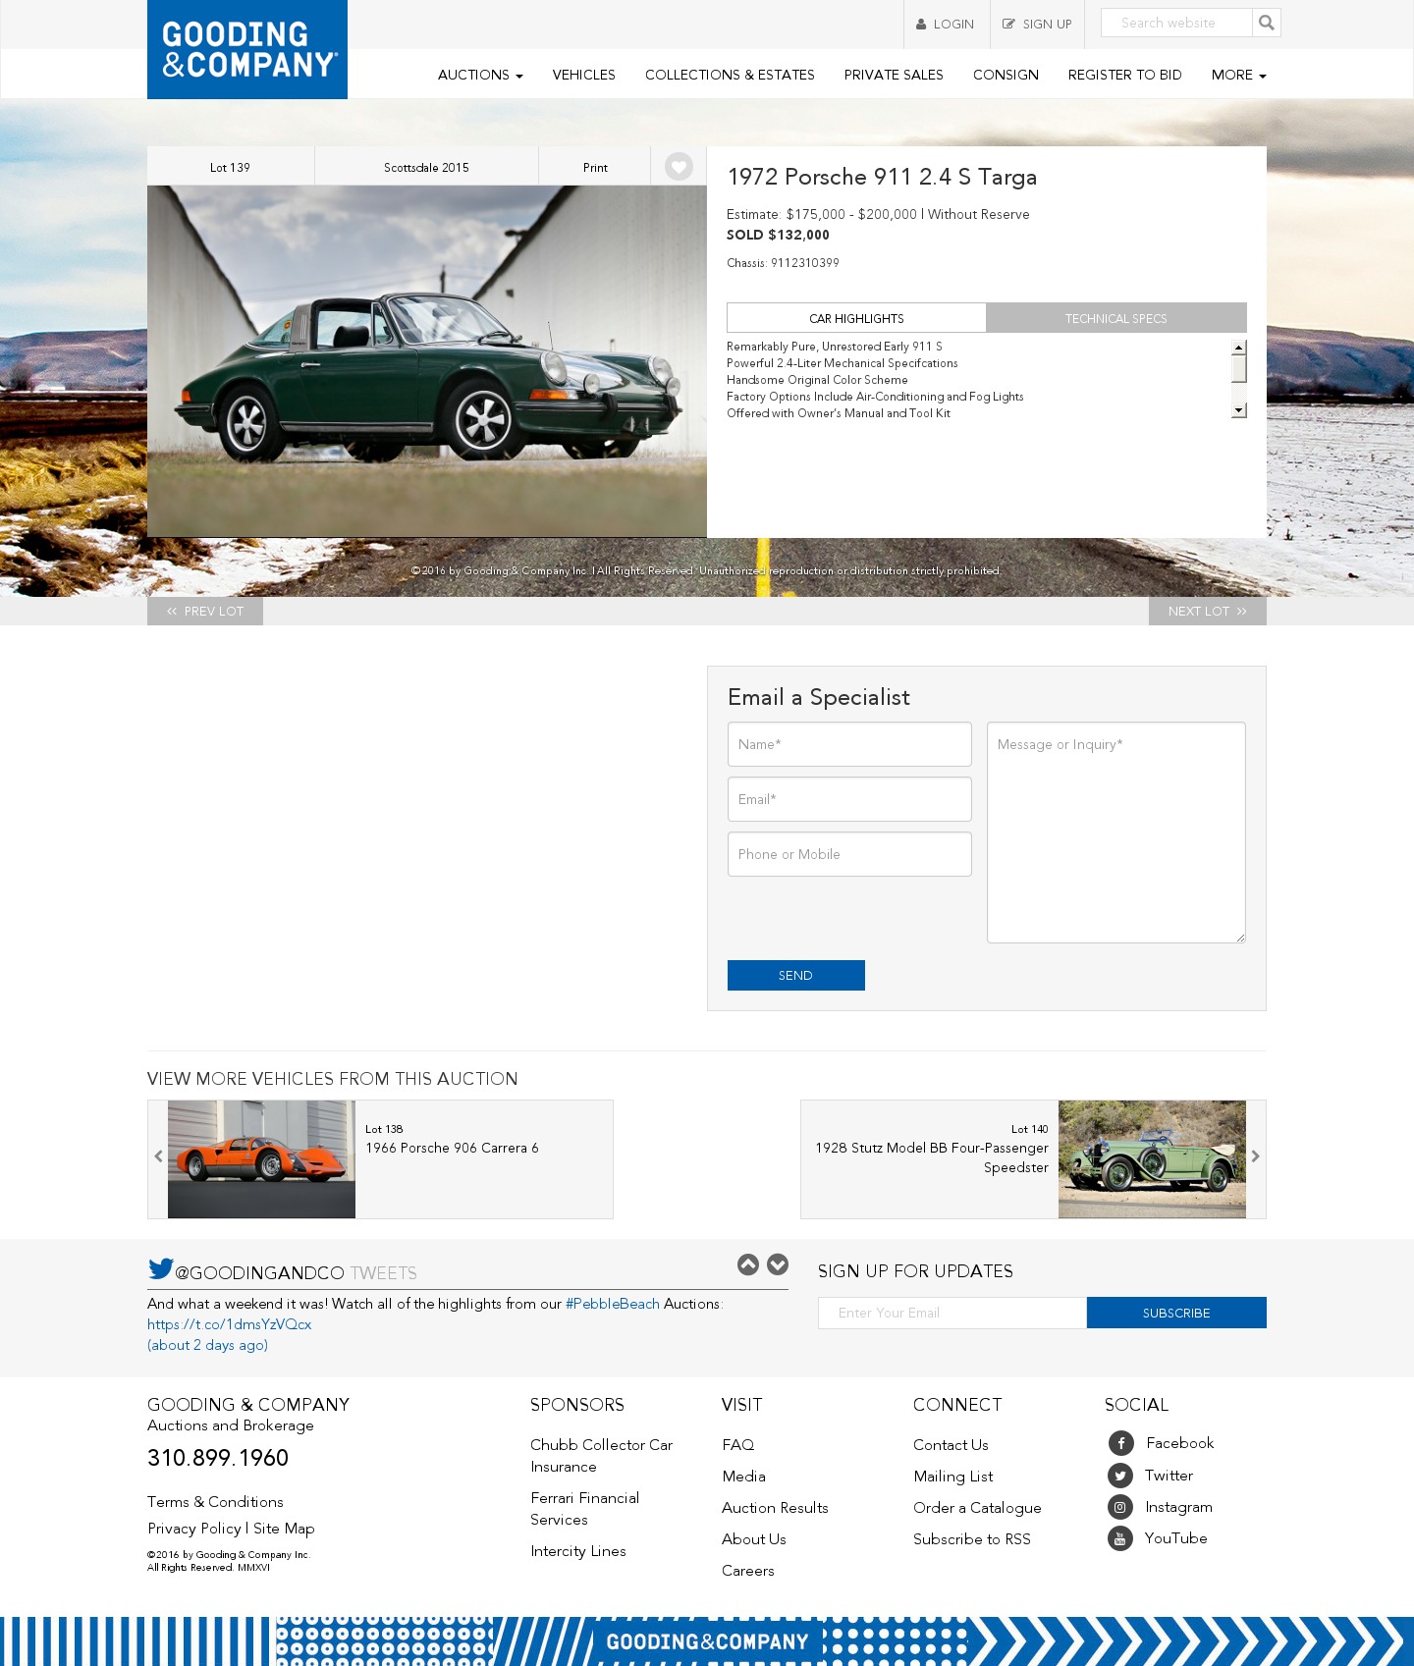Viewport: 1414px width, 1666px height.
Task: Favorite this lot with the heart icon
Action: (x=679, y=167)
